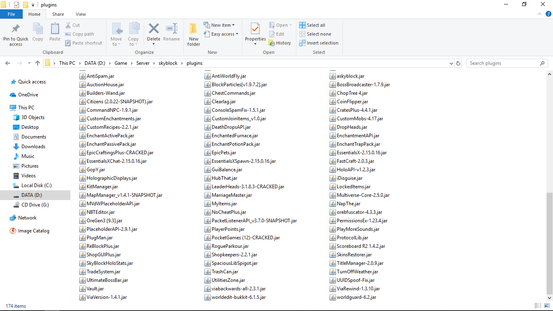The width and height of the screenshot is (553, 311).
Task: Switch to details view layout icon
Action: point(538,306)
